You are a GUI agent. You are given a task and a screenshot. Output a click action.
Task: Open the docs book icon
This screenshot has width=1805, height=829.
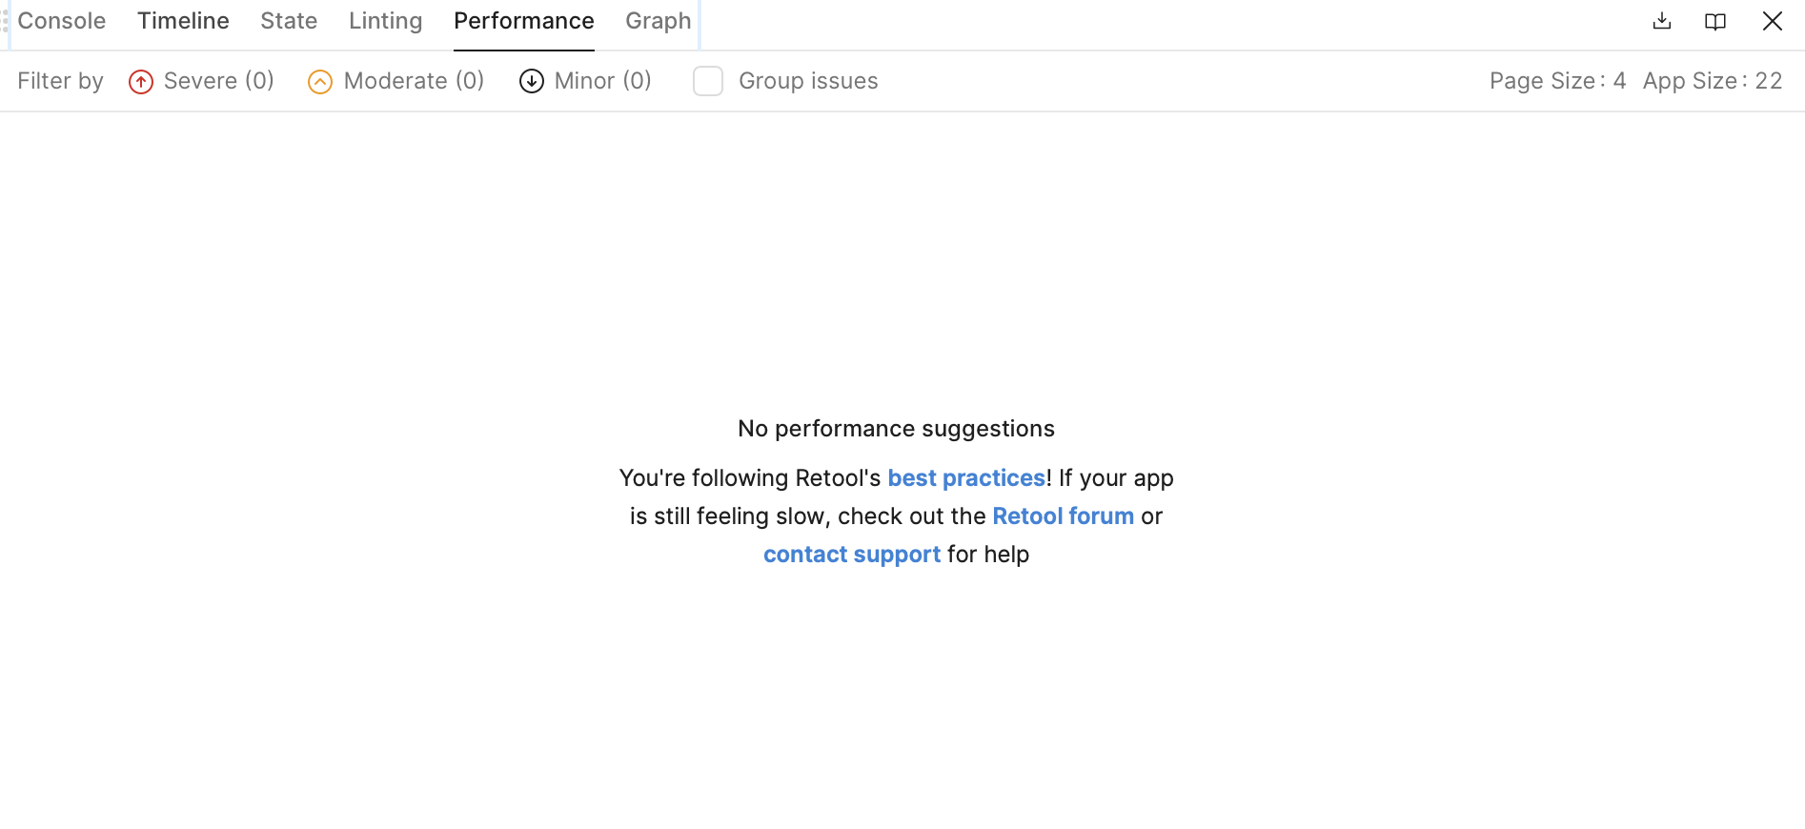[1715, 21]
